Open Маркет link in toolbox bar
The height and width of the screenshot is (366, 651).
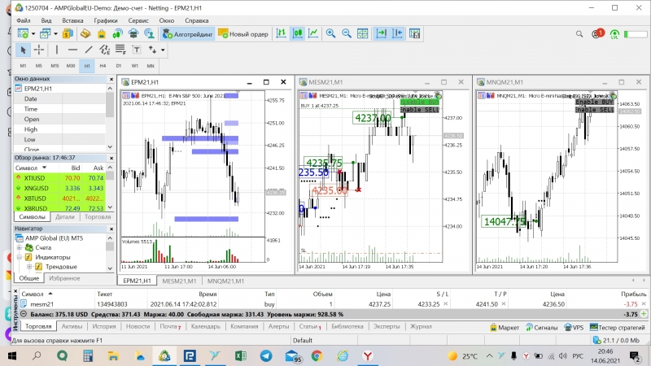click(505, 328)
